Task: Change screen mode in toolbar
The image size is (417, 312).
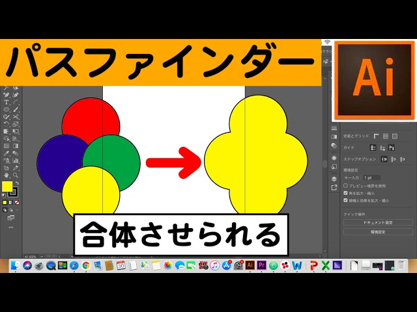Action: tap(10, 218)
